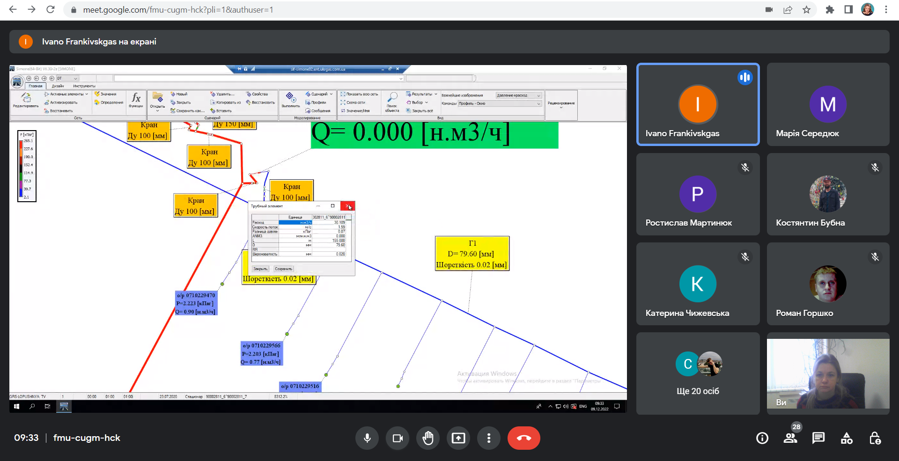Viewport: 899px width, 461px height.
Task: Turn off the camera
Action: 398,438
